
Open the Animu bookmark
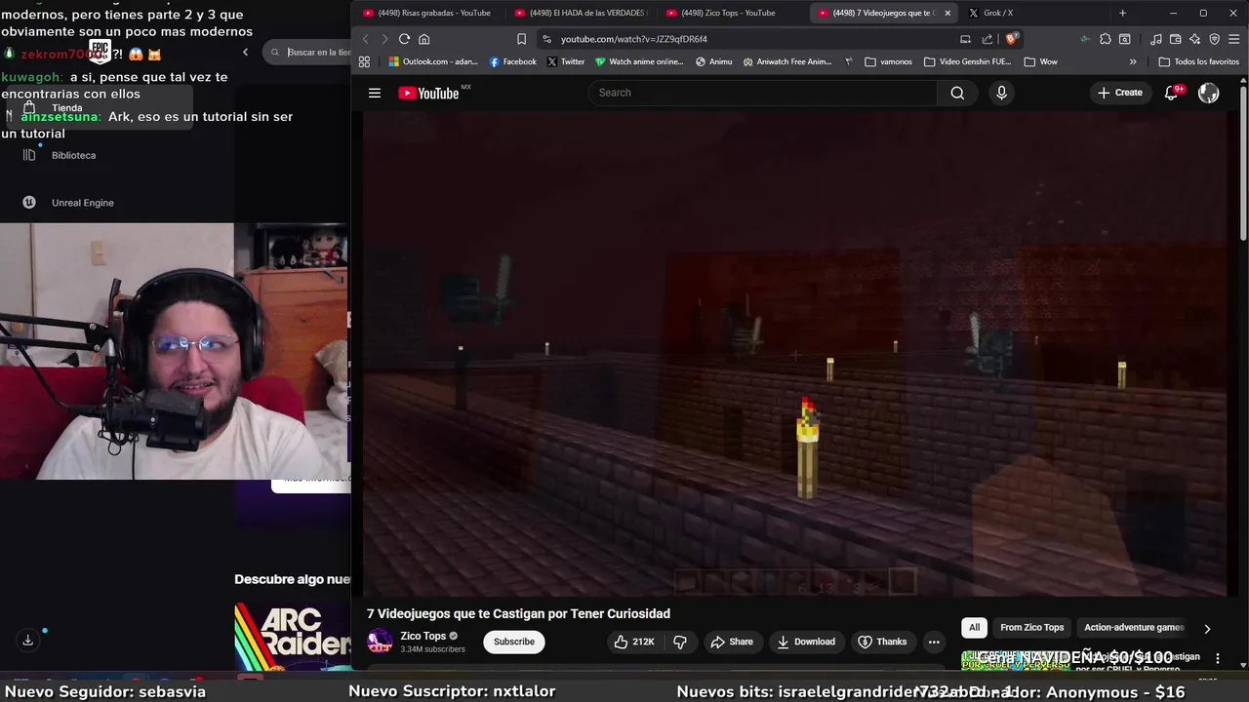click(x=713, y=61)
